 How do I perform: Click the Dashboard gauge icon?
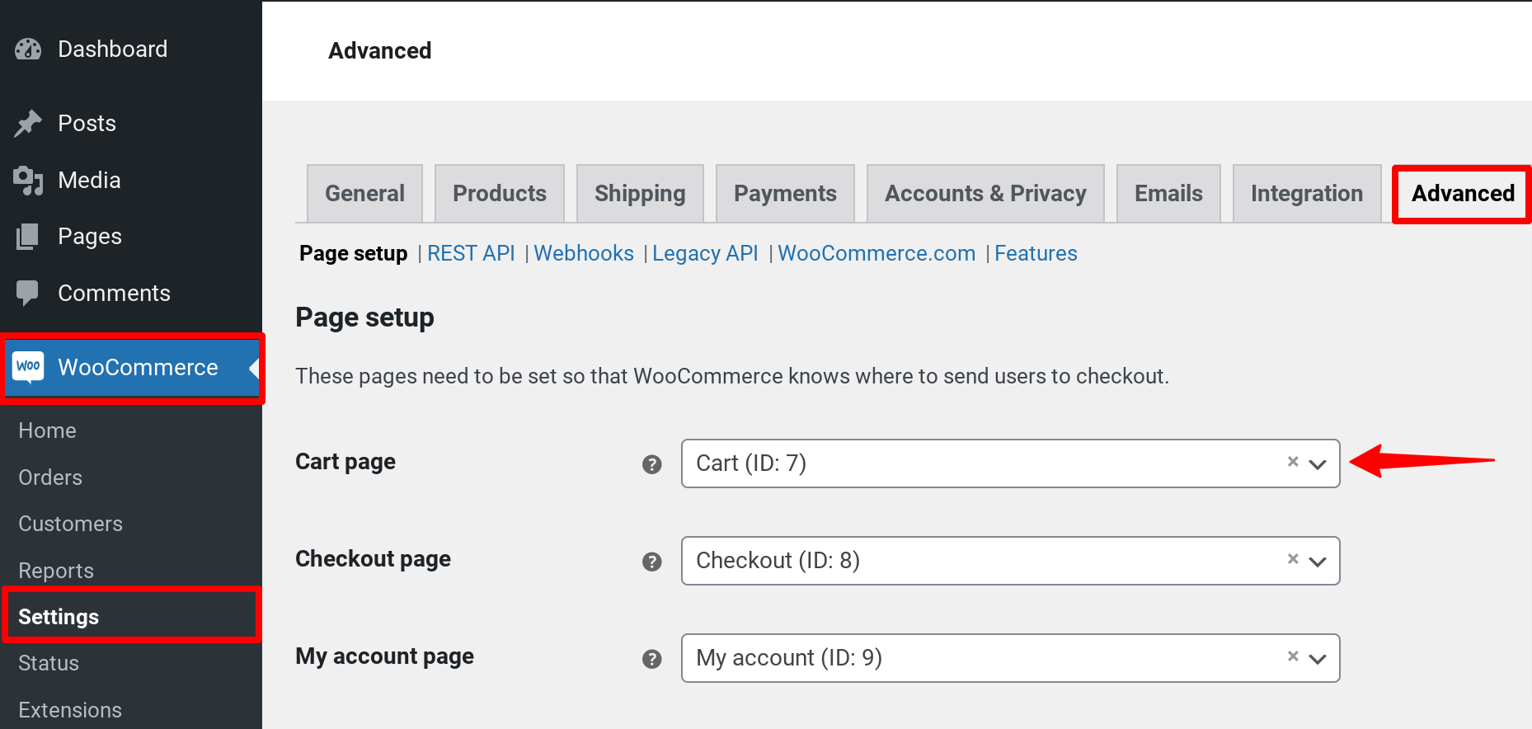pos(28,49)
